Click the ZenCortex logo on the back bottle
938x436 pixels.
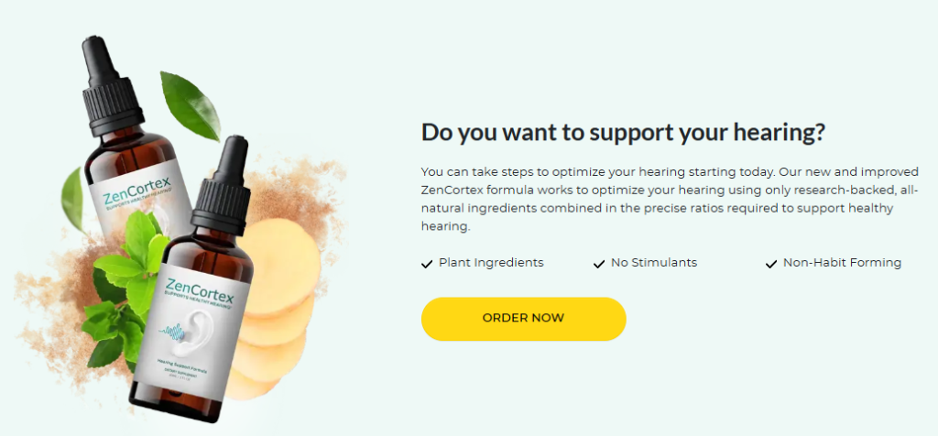pyautogui.click(x=137, y=191)
